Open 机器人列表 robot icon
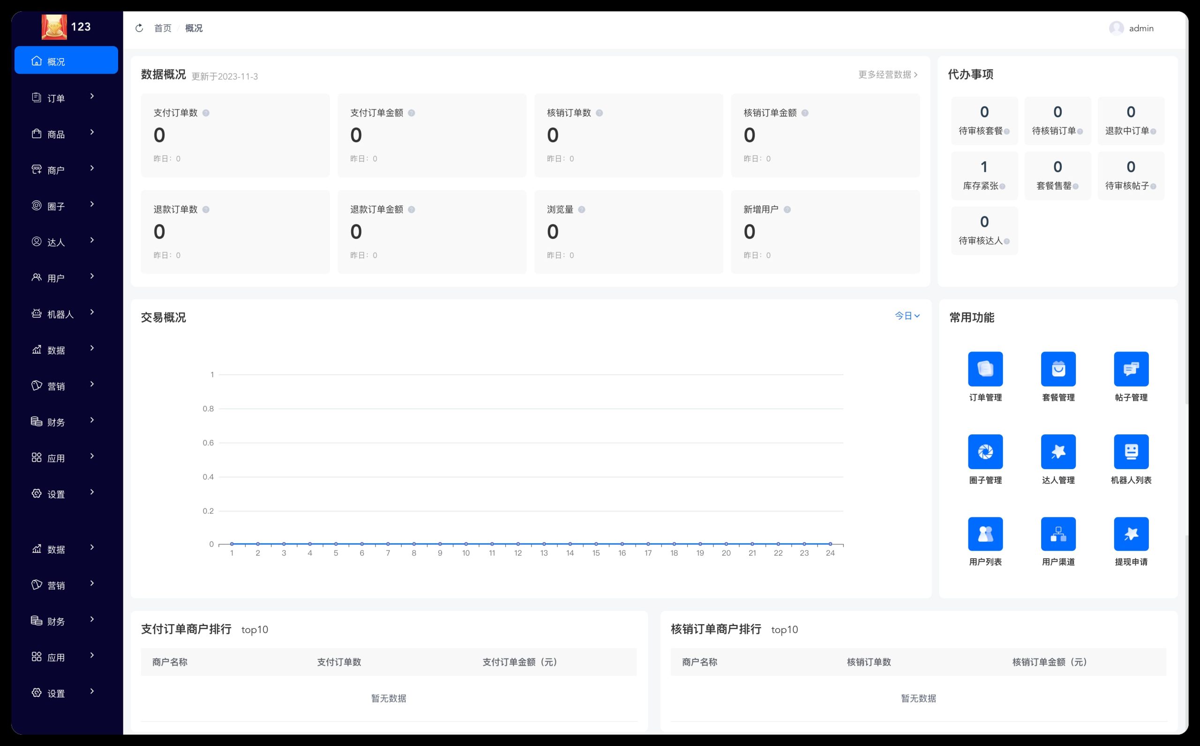The height and width of the screenshot is (746, 1200). [1131, 451]
